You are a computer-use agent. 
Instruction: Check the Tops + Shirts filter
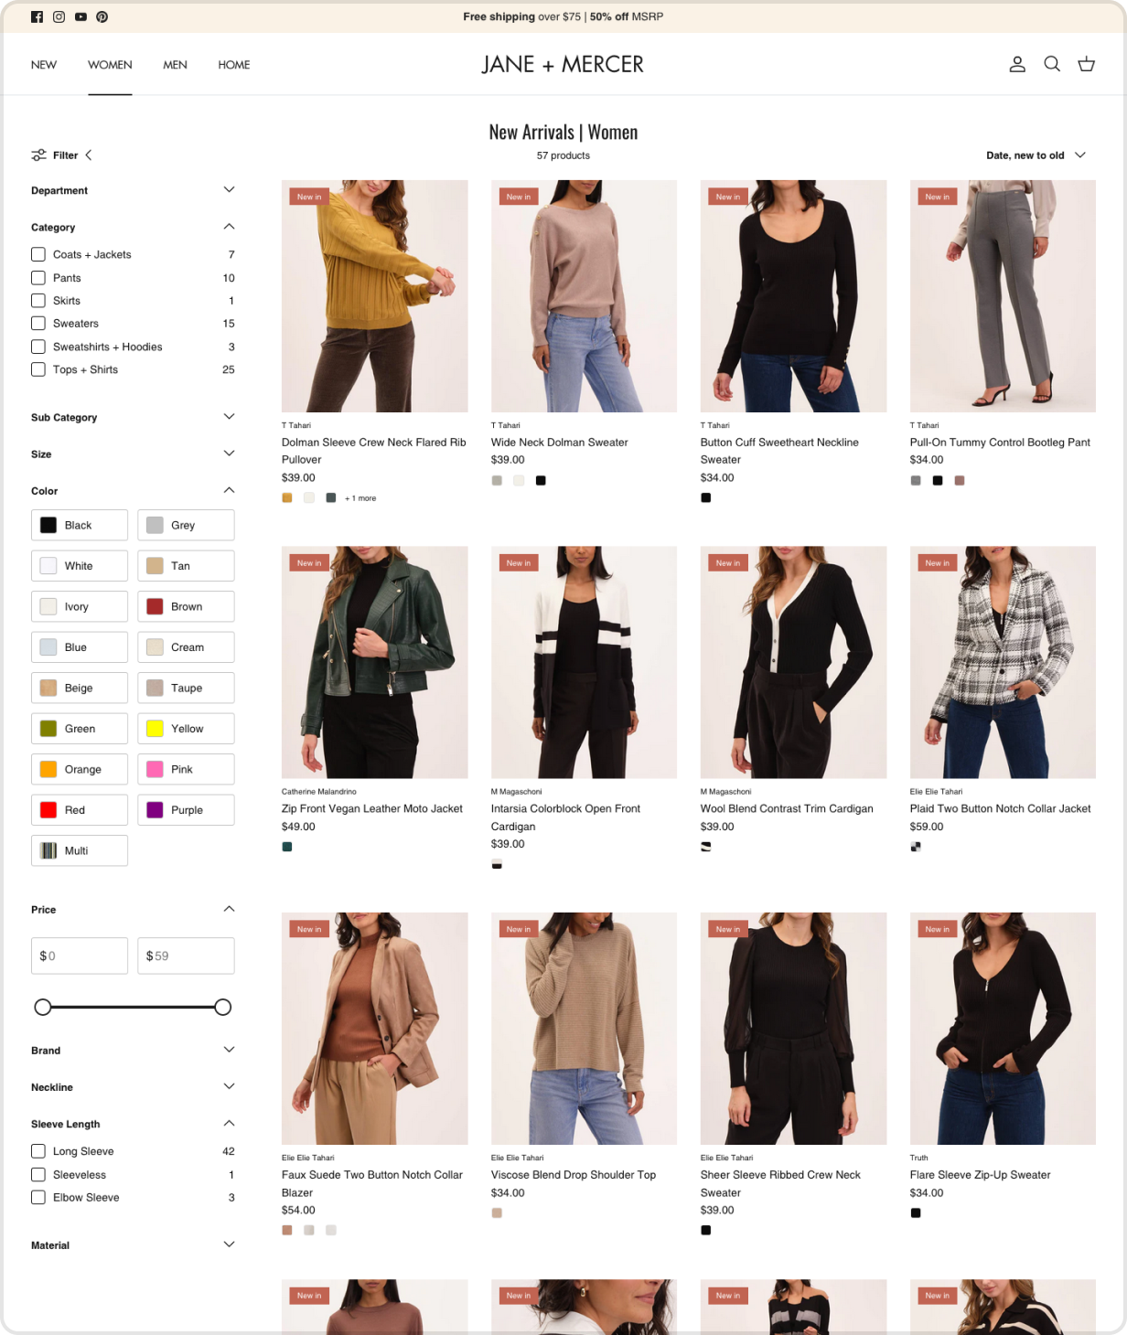pyautogui.click(x=38, y=369)
